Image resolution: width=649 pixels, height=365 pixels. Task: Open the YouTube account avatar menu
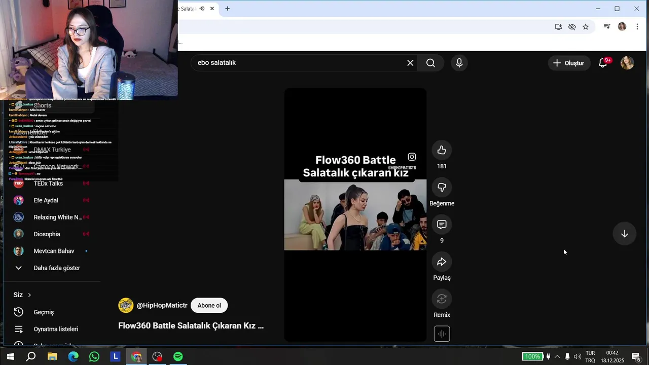[627, 63]
